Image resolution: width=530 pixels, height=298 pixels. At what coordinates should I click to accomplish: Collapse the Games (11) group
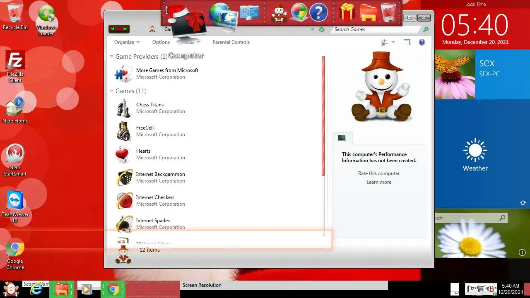111,91
